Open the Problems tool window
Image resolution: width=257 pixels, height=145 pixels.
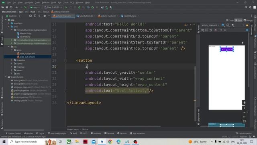pos(96,133)
